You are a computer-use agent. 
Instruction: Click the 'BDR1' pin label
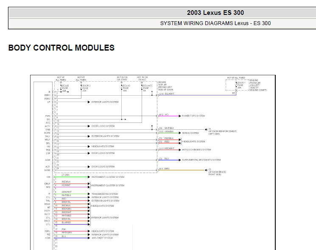click(x=47, y=95)
